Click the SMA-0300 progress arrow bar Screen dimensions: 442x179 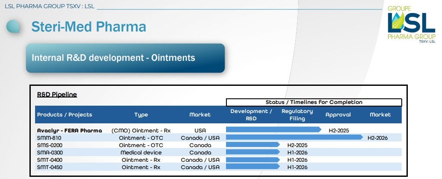click(253, 152)
